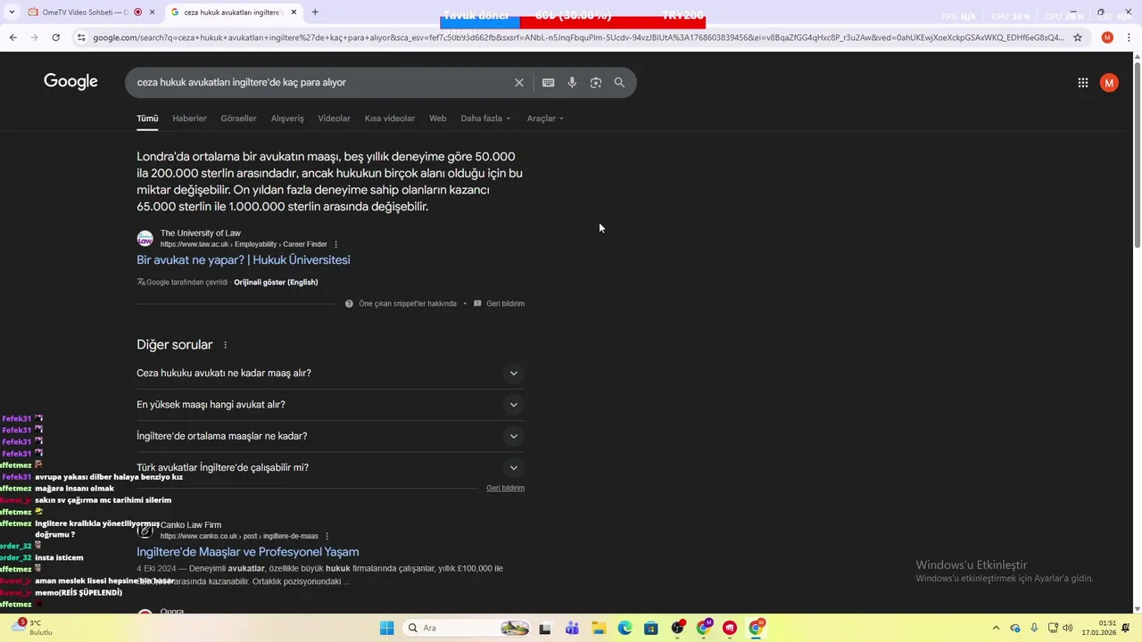Image resolution: width=1142 pixels, height=642 pixels.
Task: Open the Daha fazla dropdown
Action: [x=486, y=119]
